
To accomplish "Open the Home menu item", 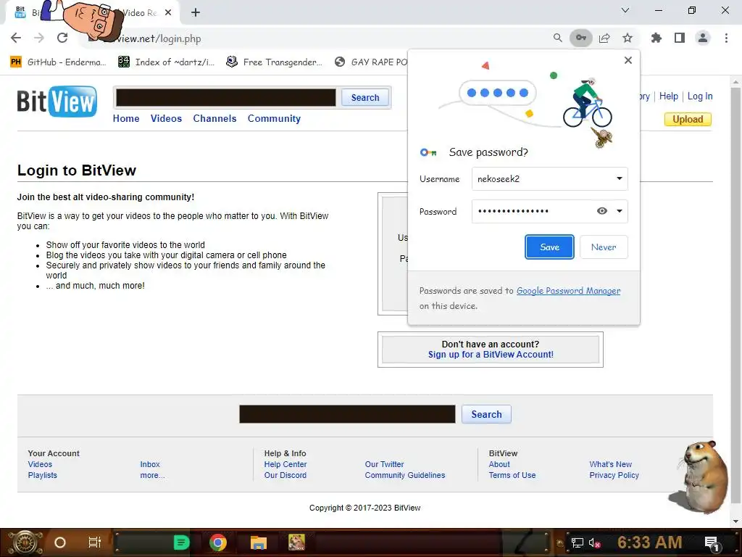I will 126,118.
